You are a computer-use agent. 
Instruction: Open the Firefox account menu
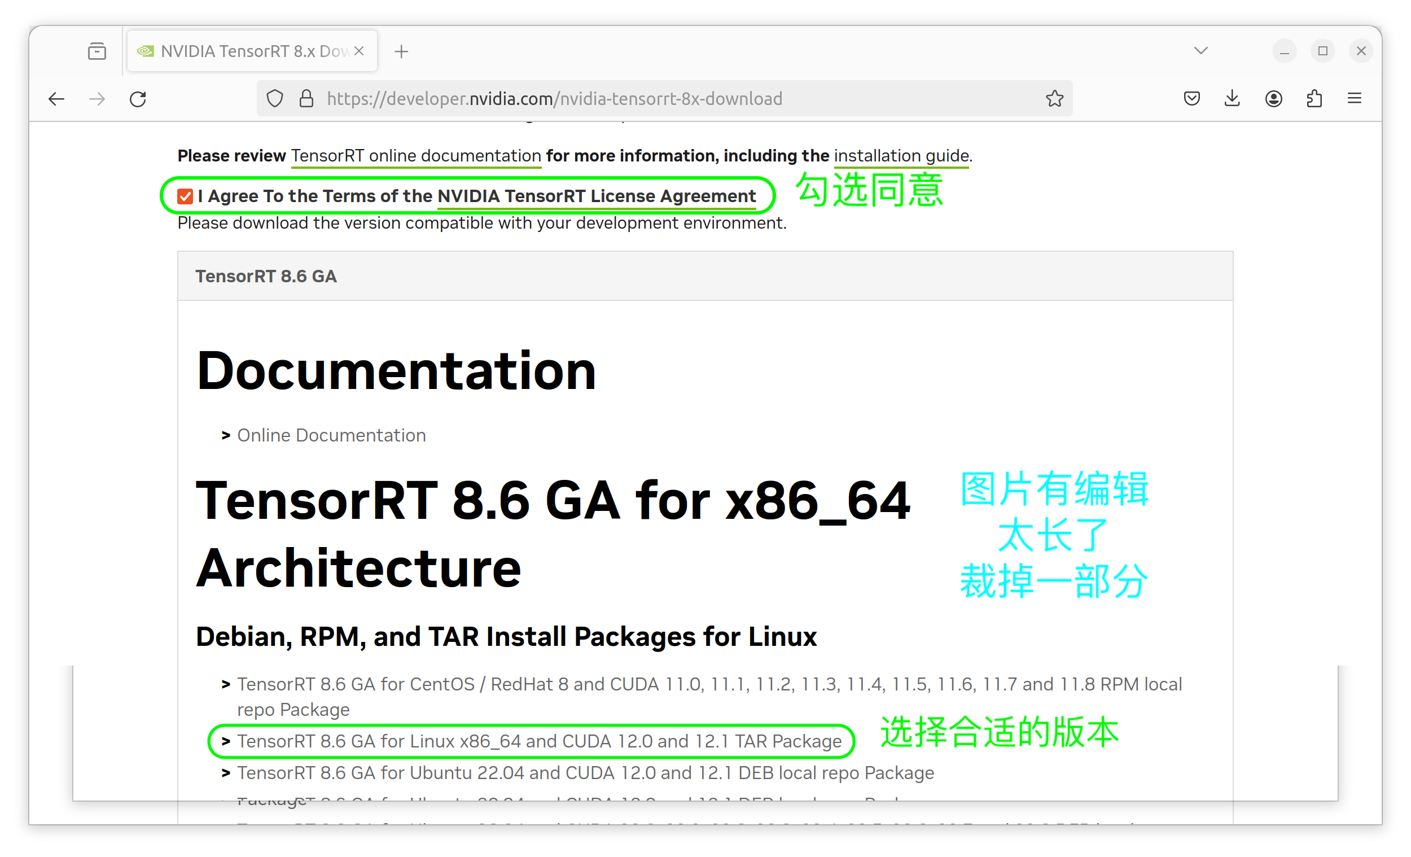coord(1273,99)
